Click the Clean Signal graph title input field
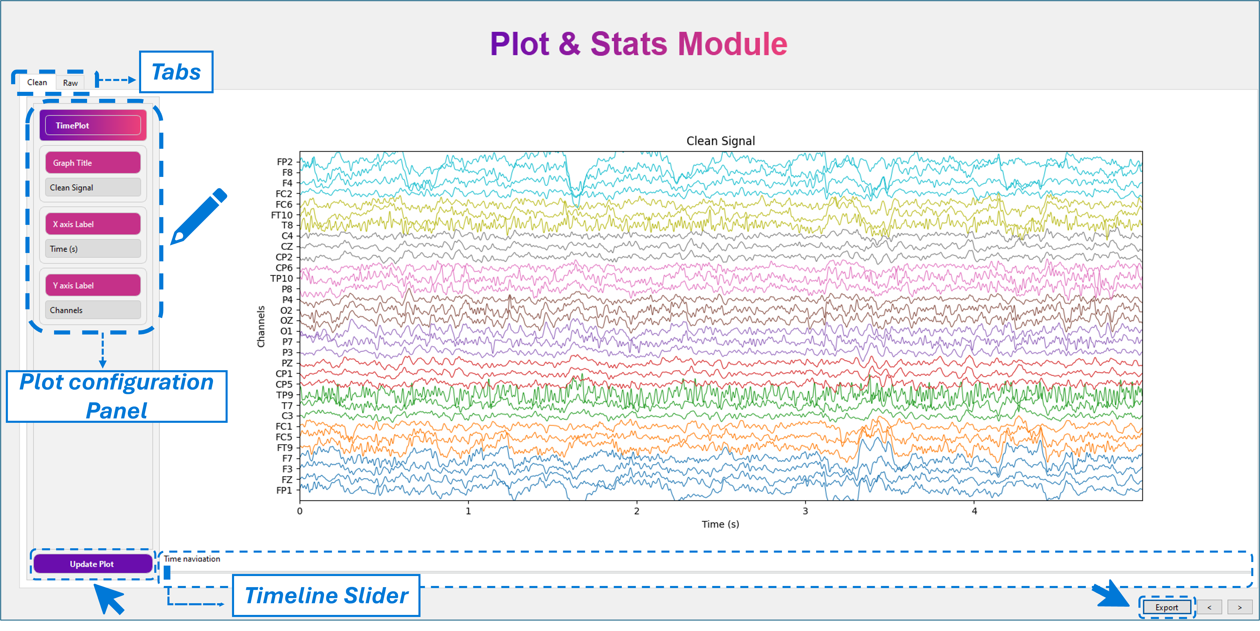The width and height of the screenshot is (1260, 631). [92, 187]
